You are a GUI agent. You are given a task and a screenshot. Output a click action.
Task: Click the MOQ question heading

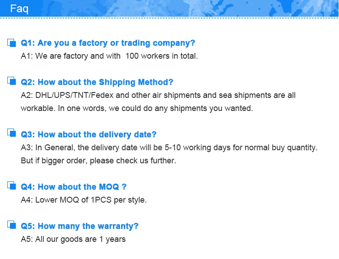74,187
